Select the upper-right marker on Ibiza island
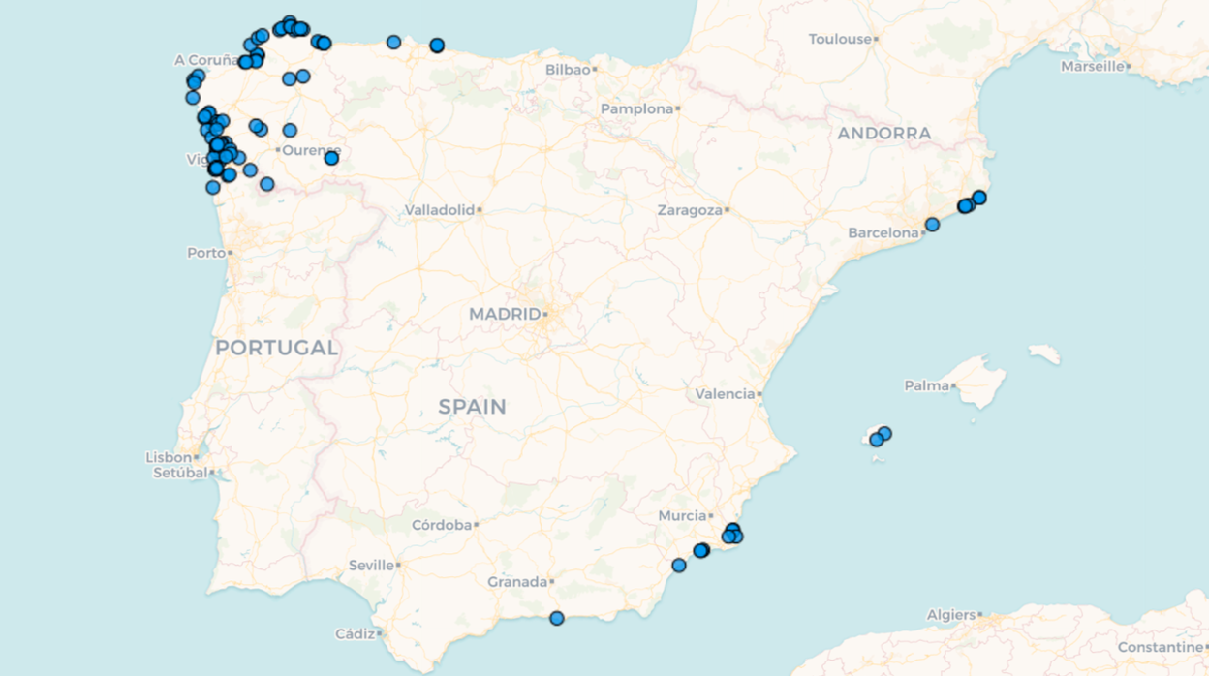1209x676 pixels. pyautogui.click(x=884, y=433)
